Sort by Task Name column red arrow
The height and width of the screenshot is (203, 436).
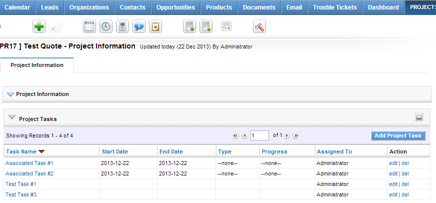tap(41, 151)
